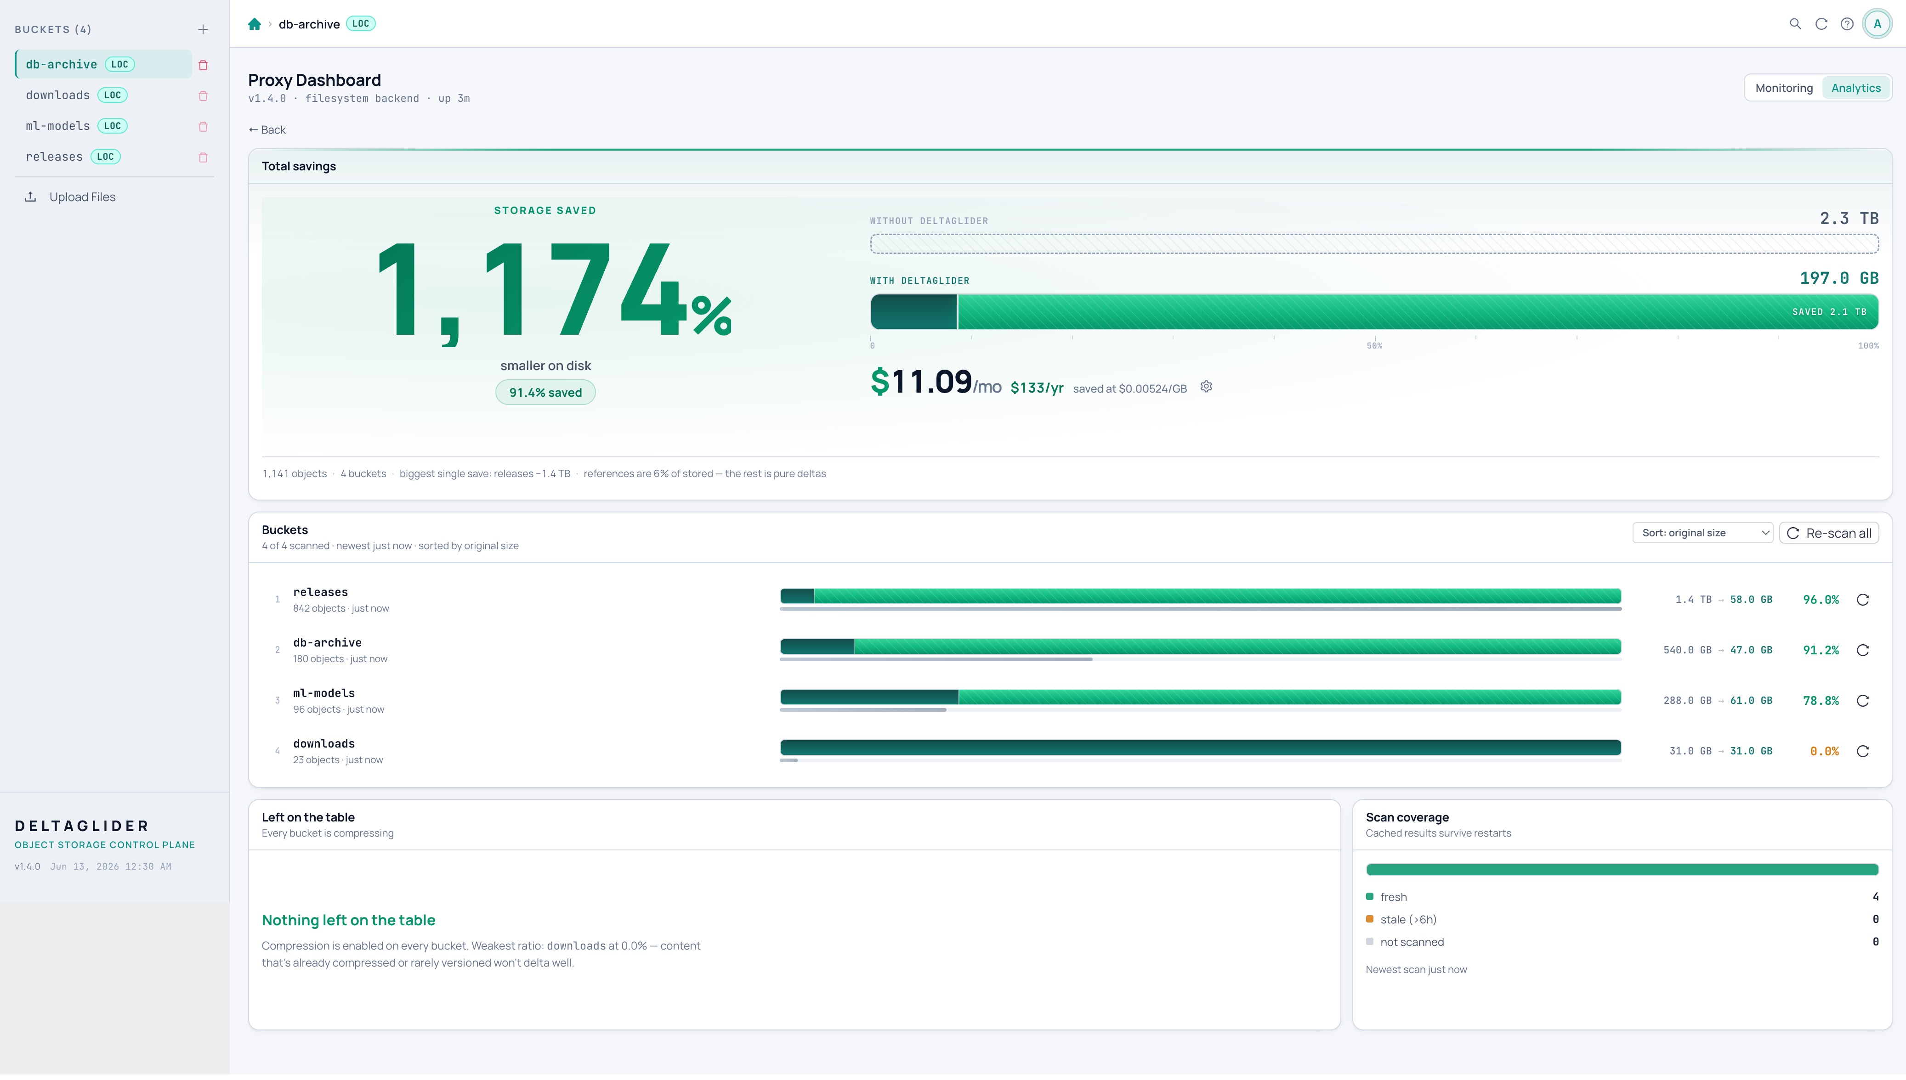Screen dimensions: 1906x1080
Task: Select downloads bucket in sidebar
Action: [x=103, y=95]
